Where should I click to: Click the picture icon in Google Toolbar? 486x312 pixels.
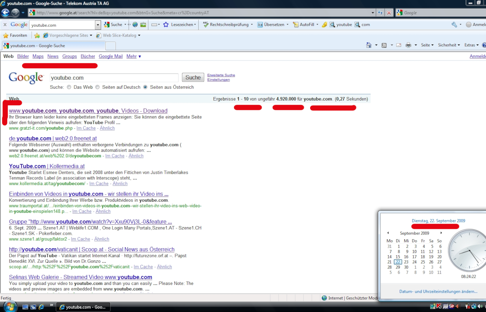[143, 25]
